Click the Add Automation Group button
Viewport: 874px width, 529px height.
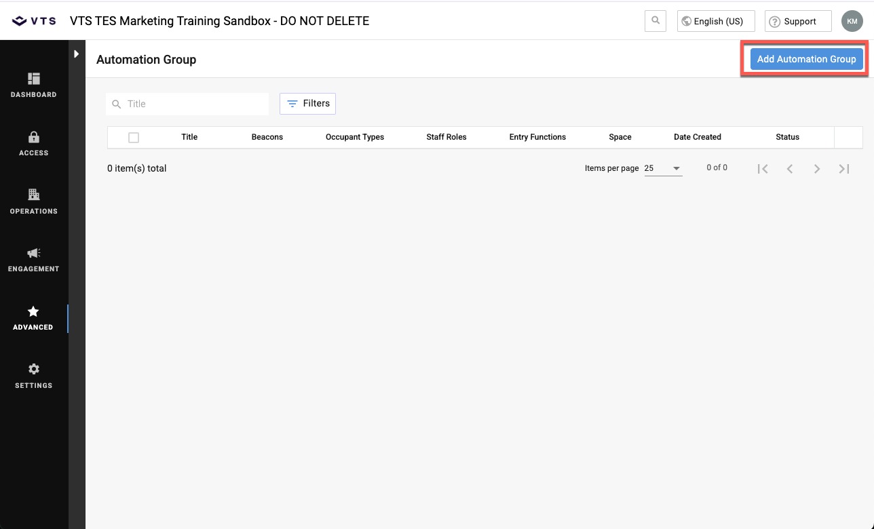click(x=806, y=59)
